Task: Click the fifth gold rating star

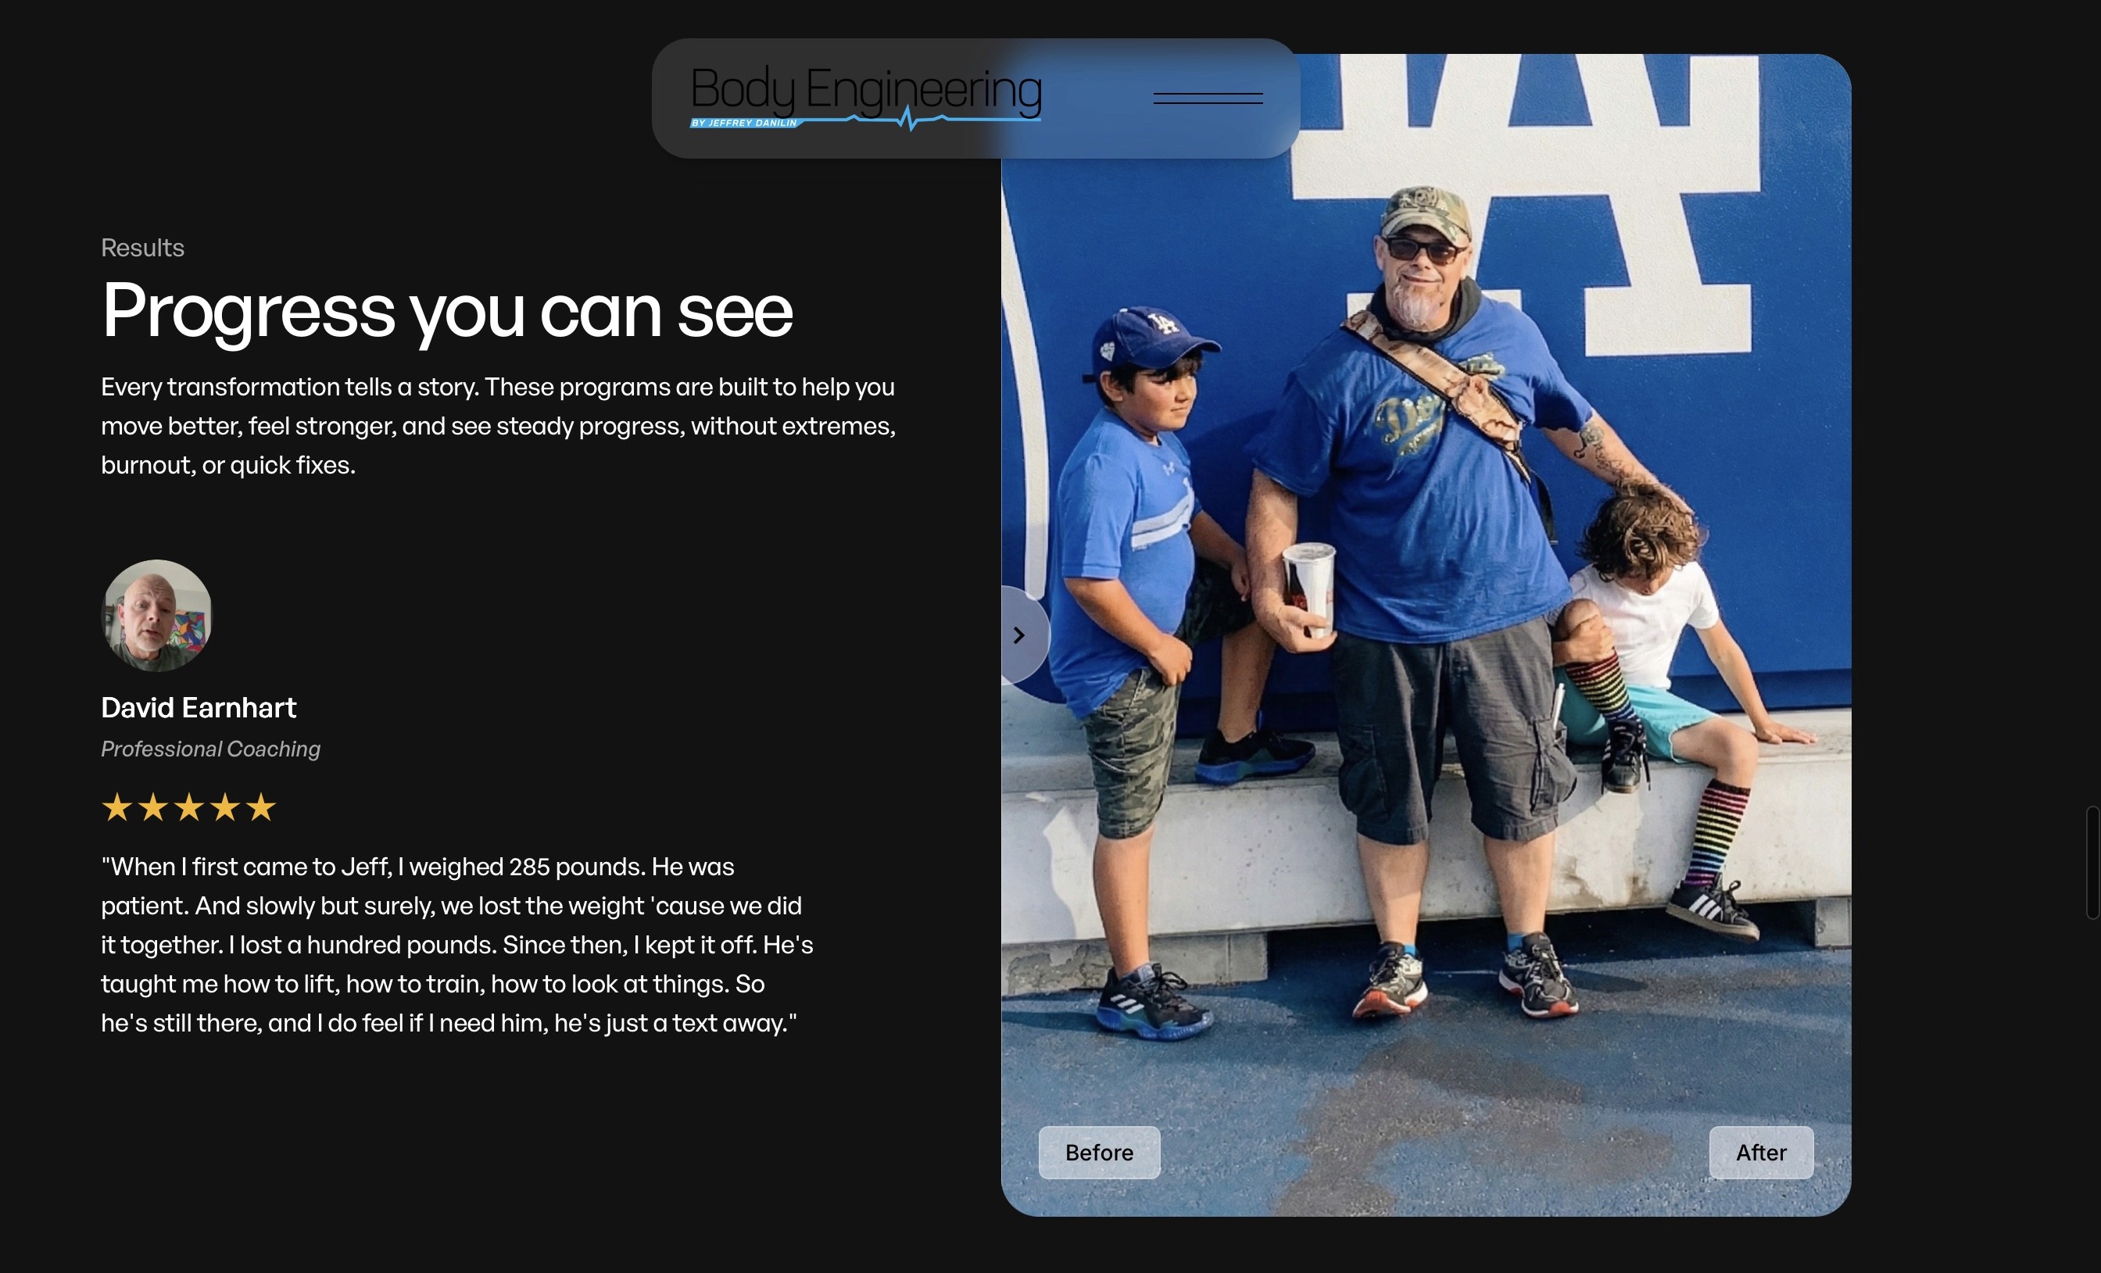Action: 261,806
